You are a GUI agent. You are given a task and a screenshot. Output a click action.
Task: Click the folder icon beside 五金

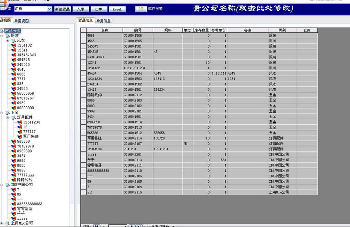[x=8, y=113]
